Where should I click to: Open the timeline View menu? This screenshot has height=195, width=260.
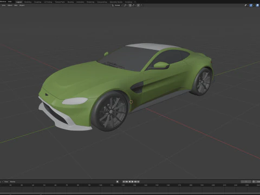(6, 181)
